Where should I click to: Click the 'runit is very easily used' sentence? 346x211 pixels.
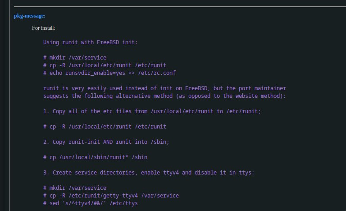point(164,88)
